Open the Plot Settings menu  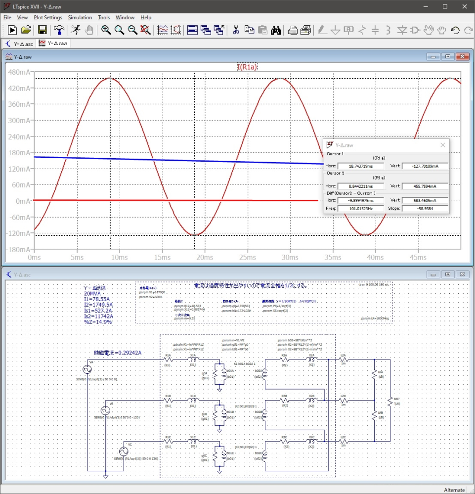click(x=48, y=17)
